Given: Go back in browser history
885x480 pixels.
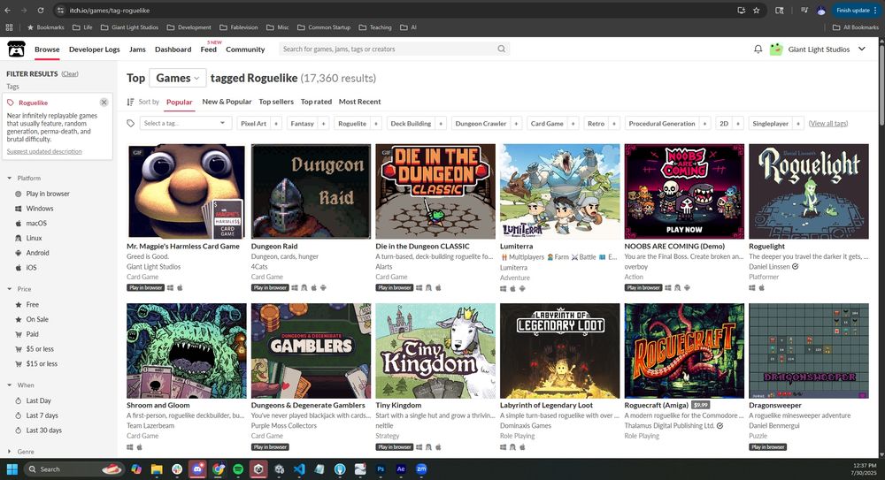Looking at the screenshot, I should point(7,10).
